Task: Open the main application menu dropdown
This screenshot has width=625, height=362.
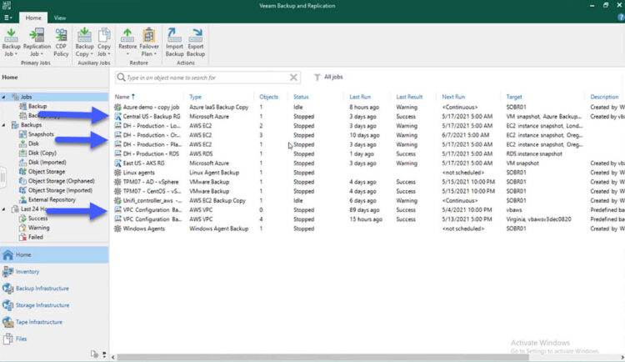Action: [x=8, y=18]
